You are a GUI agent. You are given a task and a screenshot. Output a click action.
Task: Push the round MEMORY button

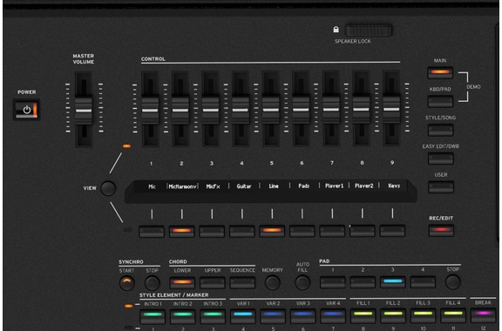[x=273, y=283]
